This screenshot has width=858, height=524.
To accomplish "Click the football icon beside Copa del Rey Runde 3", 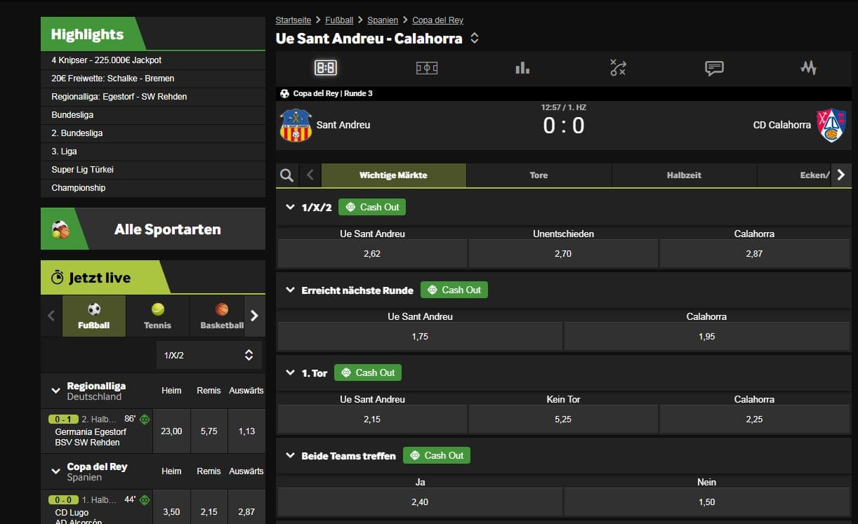I will (284, 93).
